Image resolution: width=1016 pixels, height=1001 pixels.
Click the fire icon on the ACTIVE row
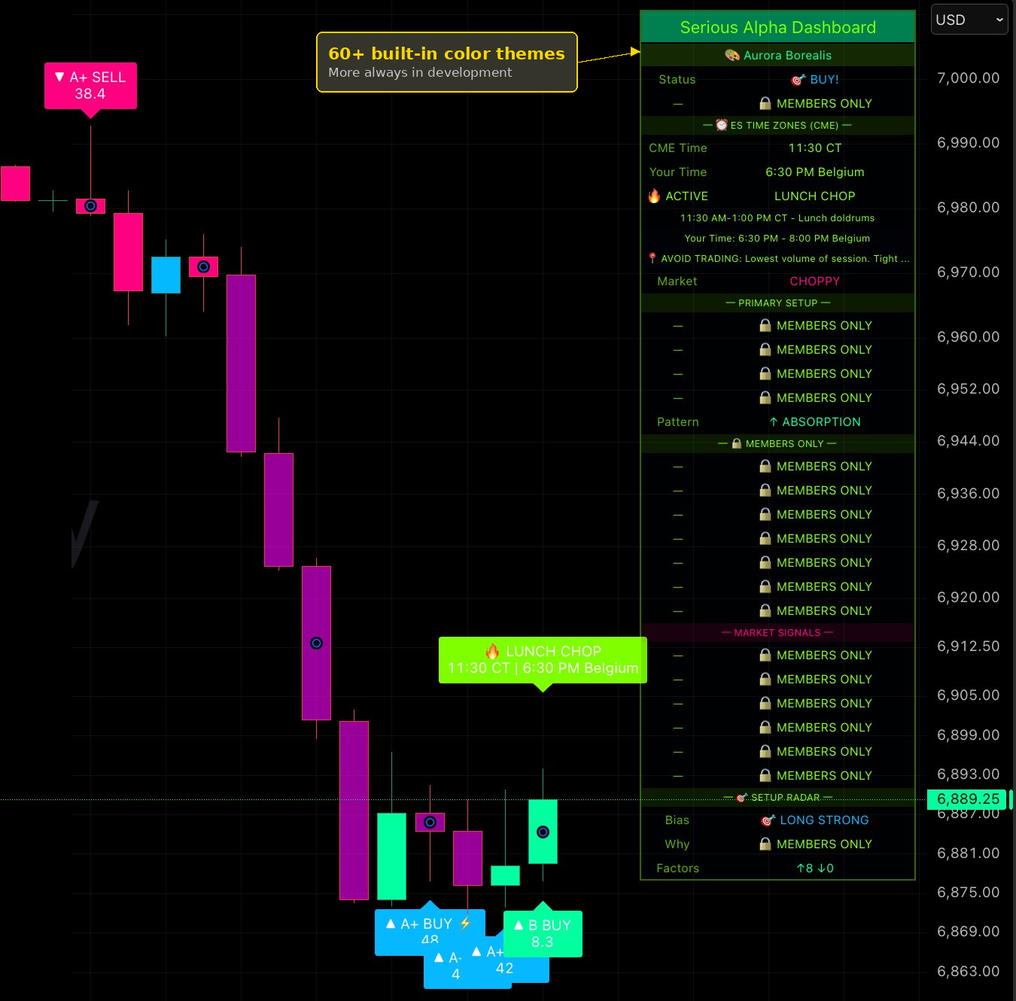(x=654, y=196)
